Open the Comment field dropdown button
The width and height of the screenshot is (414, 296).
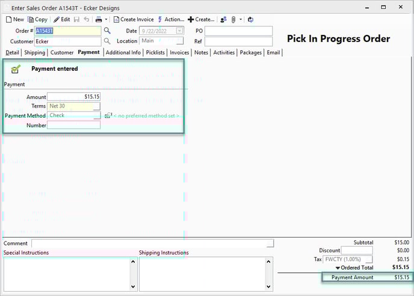(270, 244)
